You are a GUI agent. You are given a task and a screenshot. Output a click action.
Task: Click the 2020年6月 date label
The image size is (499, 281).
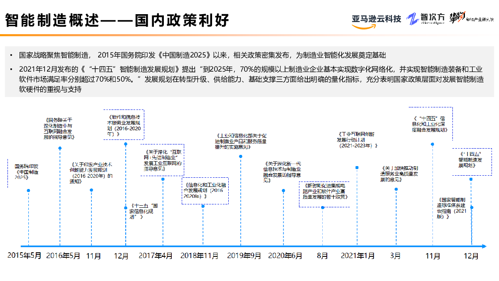[285, 256]
